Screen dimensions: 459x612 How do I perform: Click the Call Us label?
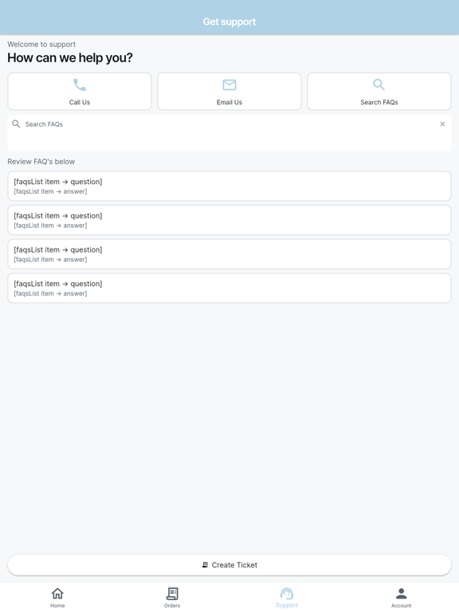click(80, 102)
